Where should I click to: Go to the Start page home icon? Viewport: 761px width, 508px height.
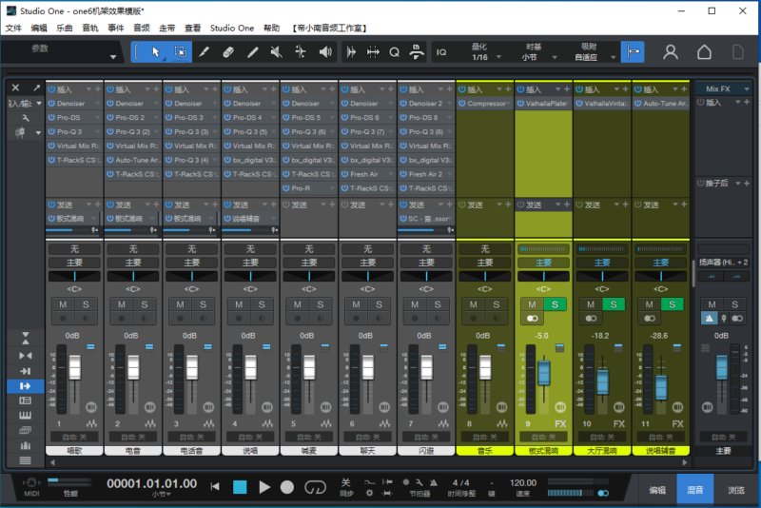point(704,52)
